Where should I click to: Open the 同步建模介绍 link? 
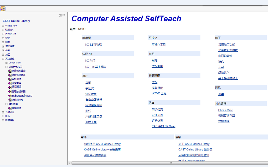(x=94, y=105)
